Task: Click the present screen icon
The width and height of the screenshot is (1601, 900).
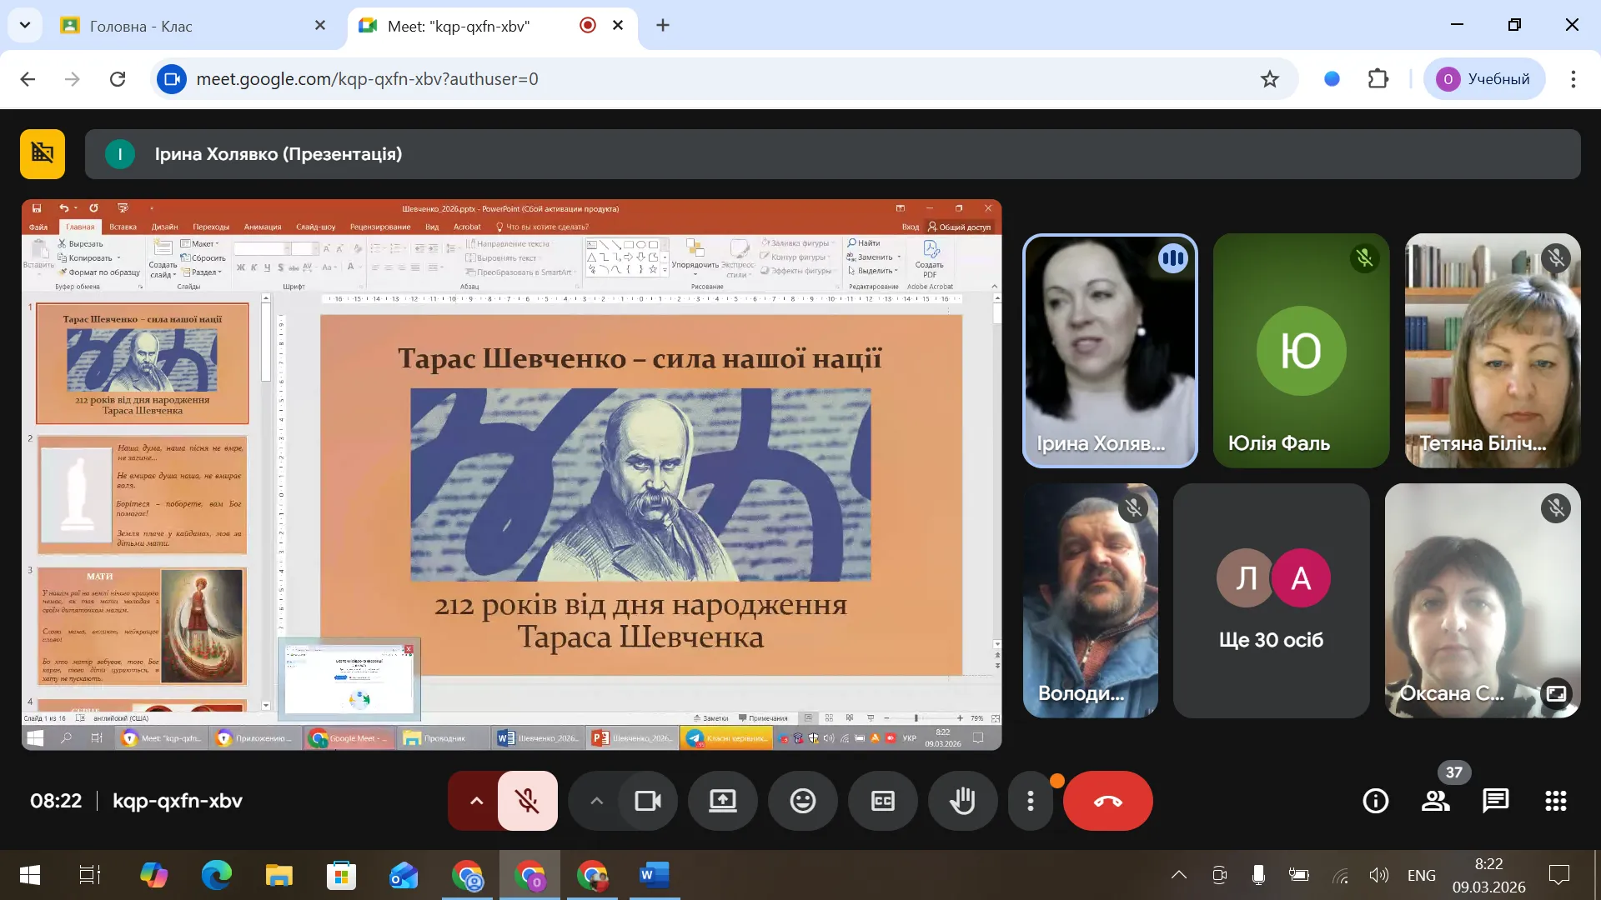Action: click(722, 801)
